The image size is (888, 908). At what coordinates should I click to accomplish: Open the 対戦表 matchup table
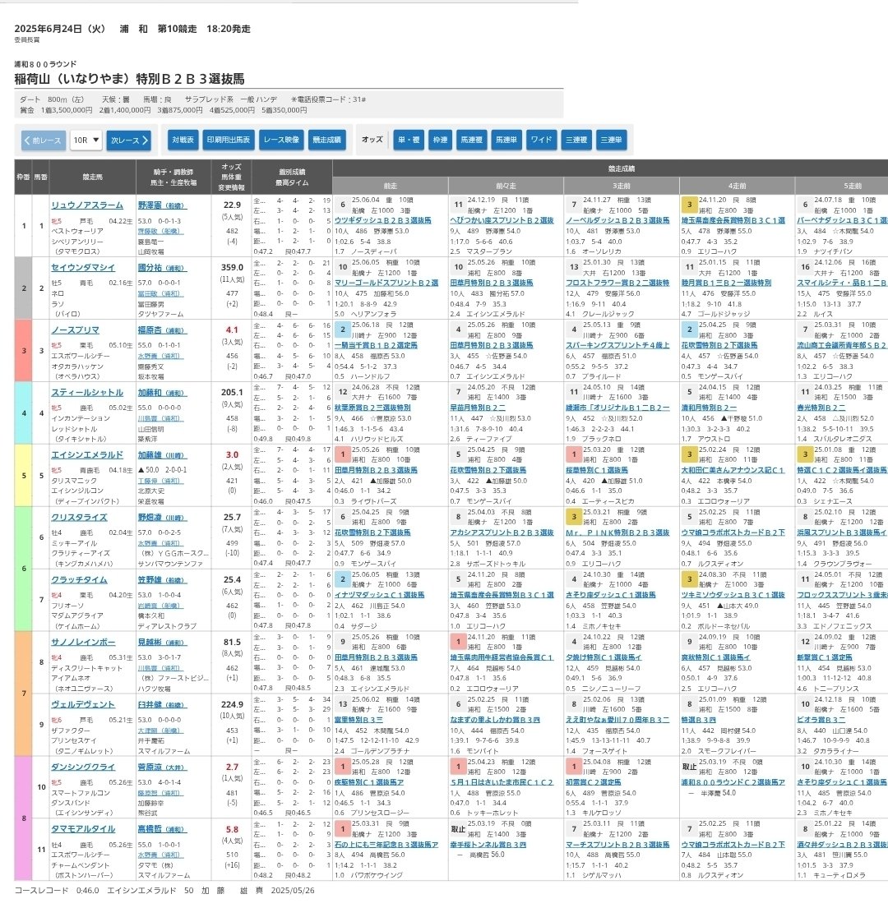coord(183,140)
